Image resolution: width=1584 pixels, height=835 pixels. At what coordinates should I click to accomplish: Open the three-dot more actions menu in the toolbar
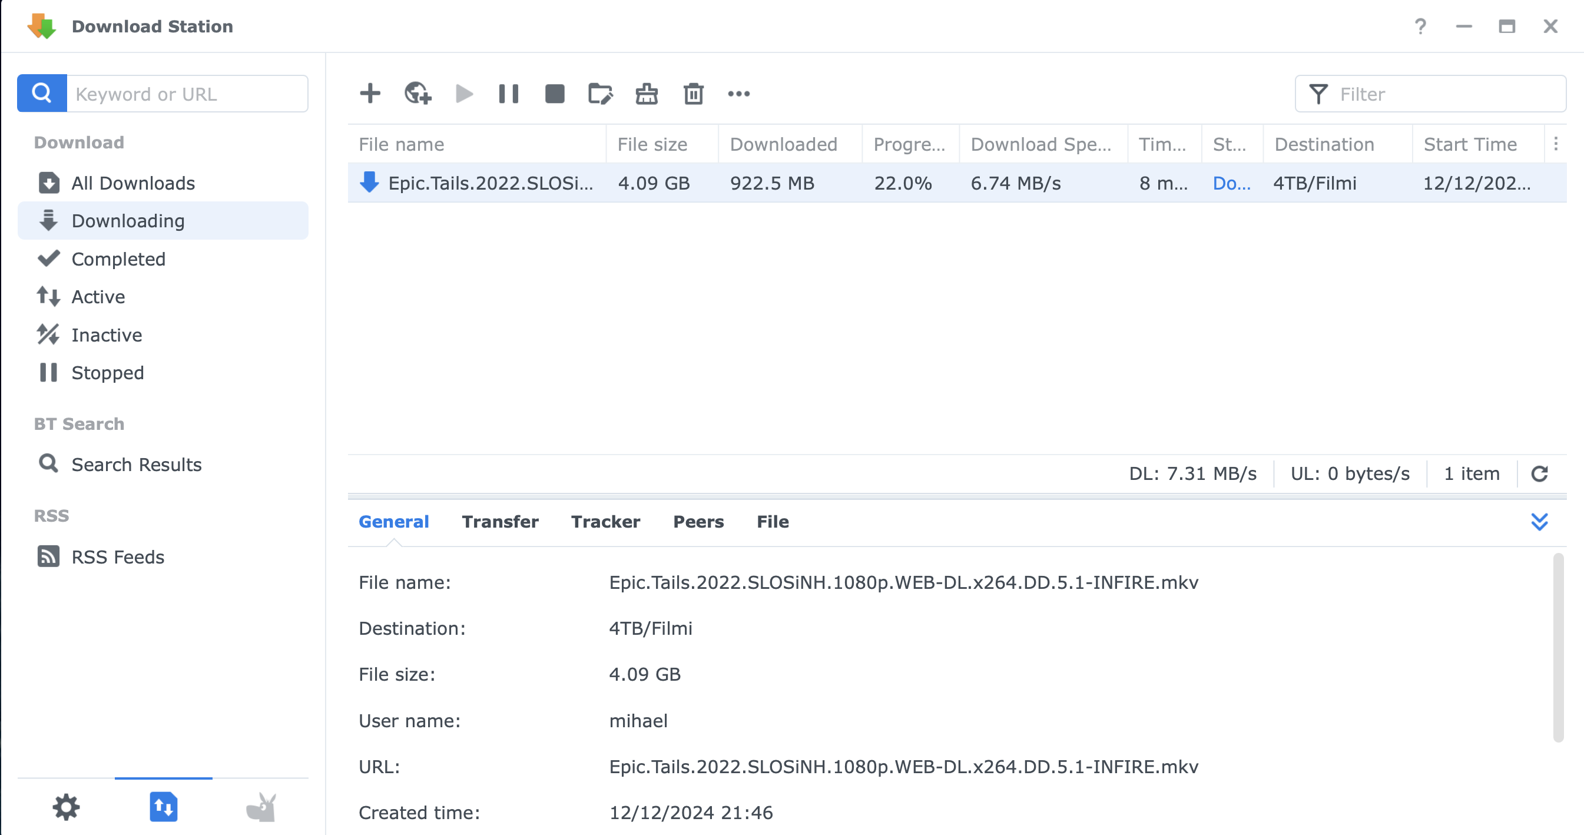pyautogui.click(x=738, y=94)
